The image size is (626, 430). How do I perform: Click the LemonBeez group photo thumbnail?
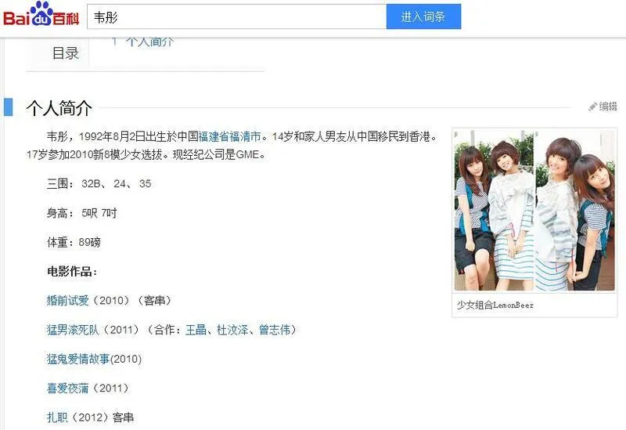[534, 210]
